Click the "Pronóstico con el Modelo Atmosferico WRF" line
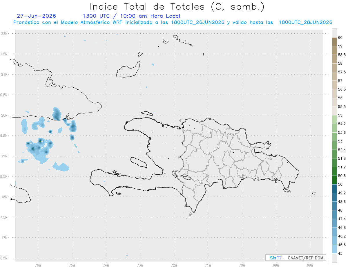Viewport: 348px width, 269px height. 173,22
